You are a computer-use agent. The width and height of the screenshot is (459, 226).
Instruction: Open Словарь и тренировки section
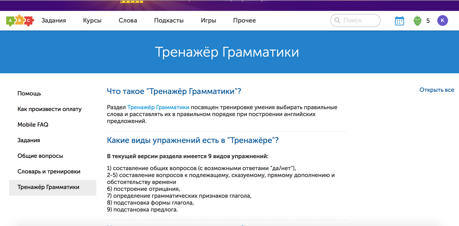(49, 171)
